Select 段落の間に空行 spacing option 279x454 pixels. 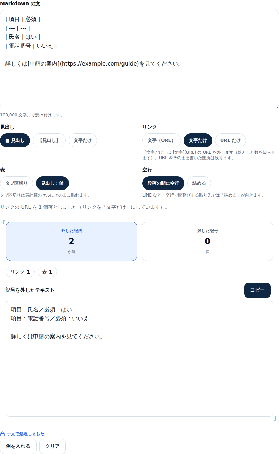pos(163,183)
